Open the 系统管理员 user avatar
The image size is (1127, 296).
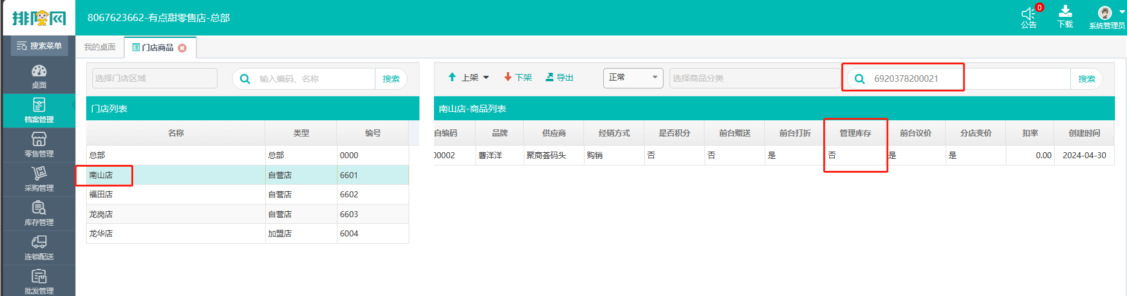[x=1105, y=13]
